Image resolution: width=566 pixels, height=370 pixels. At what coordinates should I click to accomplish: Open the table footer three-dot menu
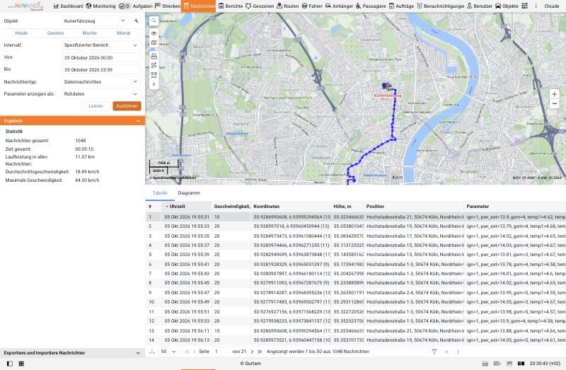[x=458, y=351]
